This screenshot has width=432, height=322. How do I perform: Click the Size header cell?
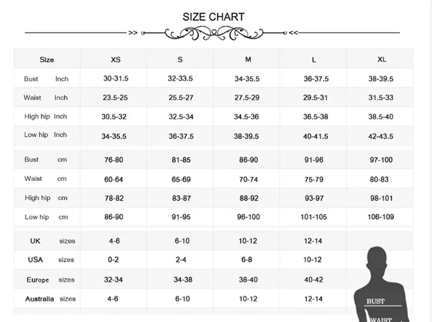click(x=47, y=60)
